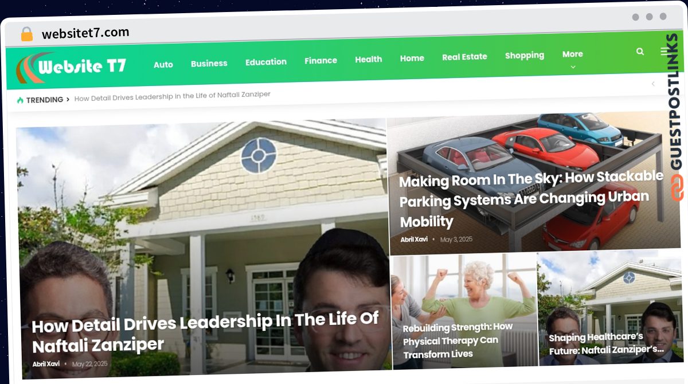688x384 pixels.
Task: Open the search magnifier icon
Action: [640, 52]
